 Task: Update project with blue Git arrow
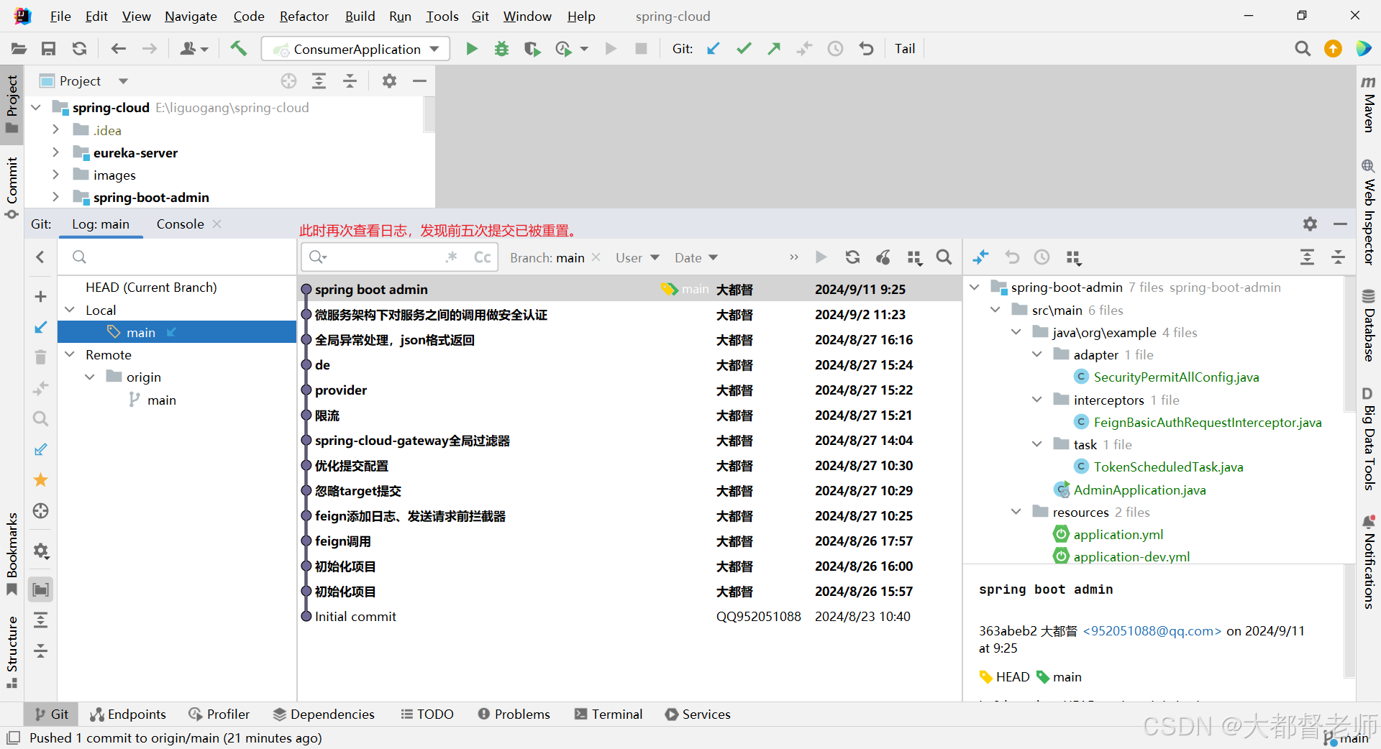[714, 49]
